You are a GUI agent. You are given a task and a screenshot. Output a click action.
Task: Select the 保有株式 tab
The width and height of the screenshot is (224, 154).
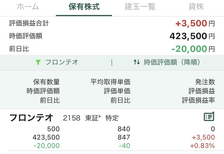point(84,7)
